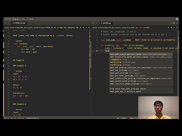This screenshot has height=136, width=182.
Task: Click right editor vertical scrollbar
Action: [x=178, y=63]
